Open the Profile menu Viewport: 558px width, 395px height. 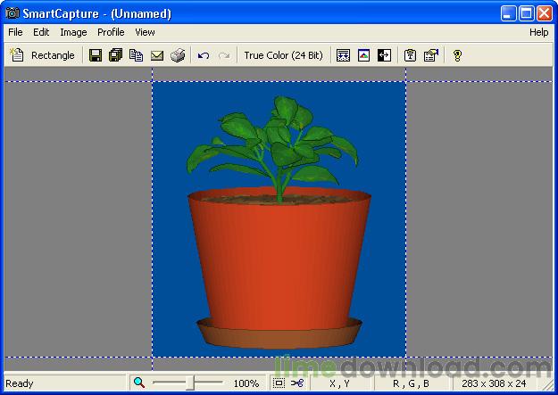pyautogui.click(x=111, y=32)
